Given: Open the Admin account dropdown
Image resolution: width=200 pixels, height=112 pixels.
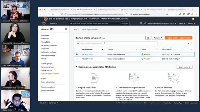Looking at the screenshot, I should tap(162, 23).
